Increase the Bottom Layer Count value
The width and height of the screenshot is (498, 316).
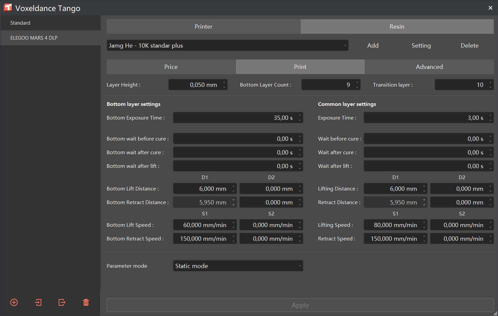pos(357,82)
